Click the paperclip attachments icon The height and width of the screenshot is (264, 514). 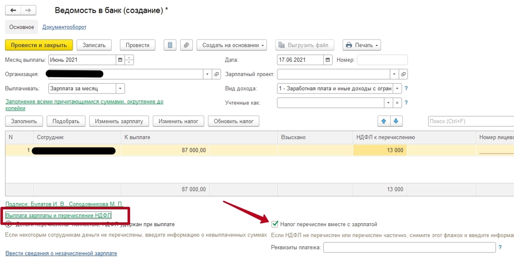(x=186, y=45)
